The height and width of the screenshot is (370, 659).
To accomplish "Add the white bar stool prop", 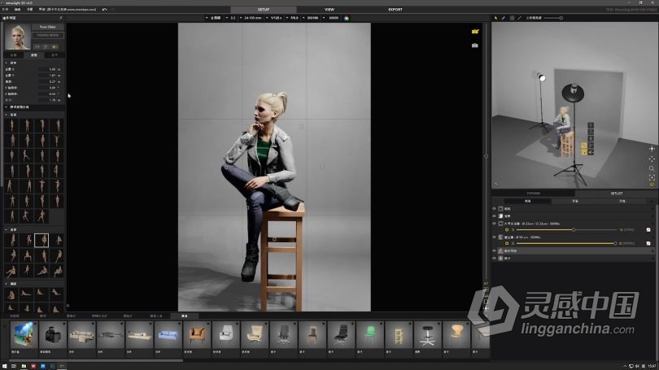I will click(x=427, y=335).
